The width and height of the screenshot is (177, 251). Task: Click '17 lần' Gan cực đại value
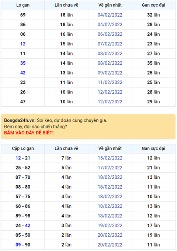[153, 226]
